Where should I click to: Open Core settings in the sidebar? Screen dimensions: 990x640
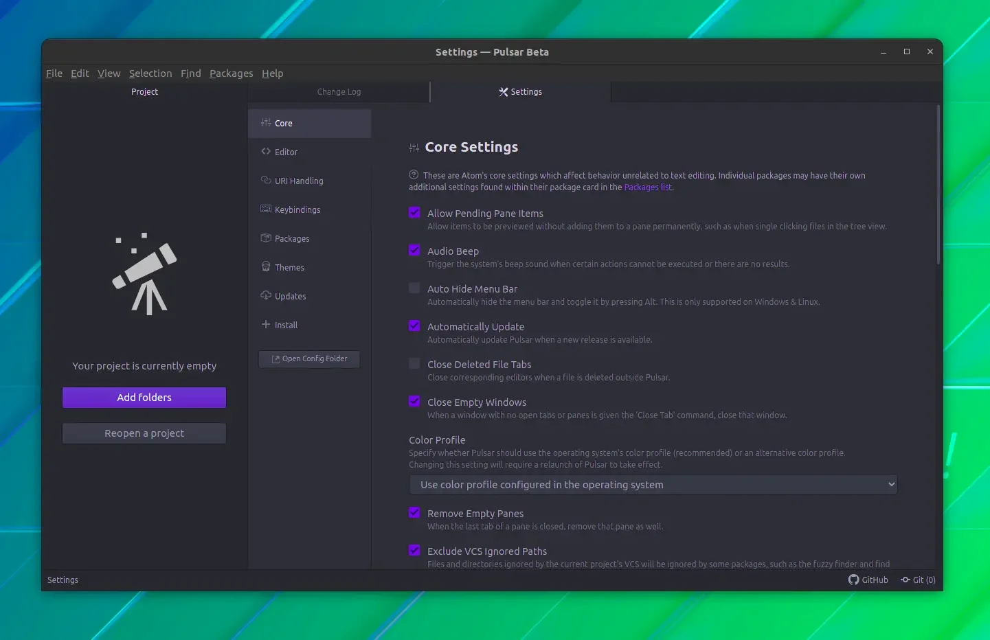coord(310,124)
